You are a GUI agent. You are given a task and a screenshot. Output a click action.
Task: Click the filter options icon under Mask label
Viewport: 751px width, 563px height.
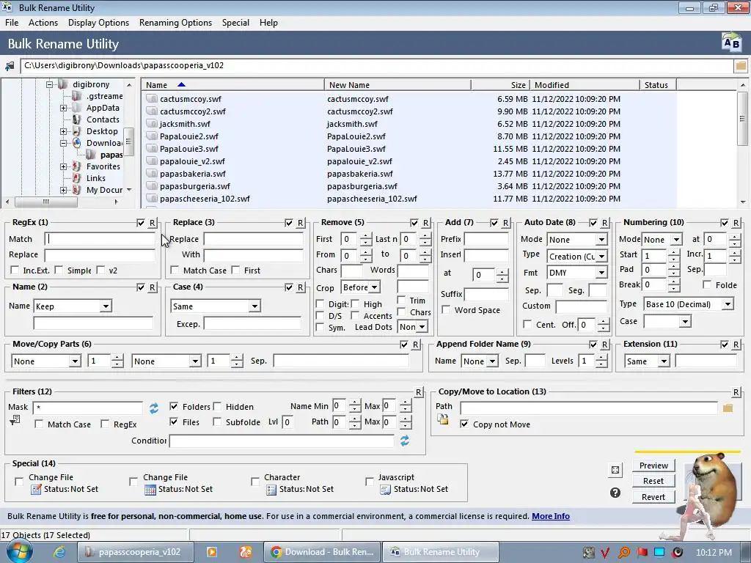tap(15, 421)
